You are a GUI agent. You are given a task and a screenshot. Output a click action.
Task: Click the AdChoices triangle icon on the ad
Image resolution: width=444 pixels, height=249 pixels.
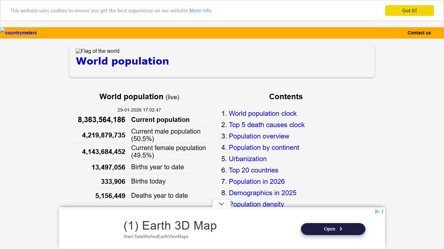(x=377, y=211)
